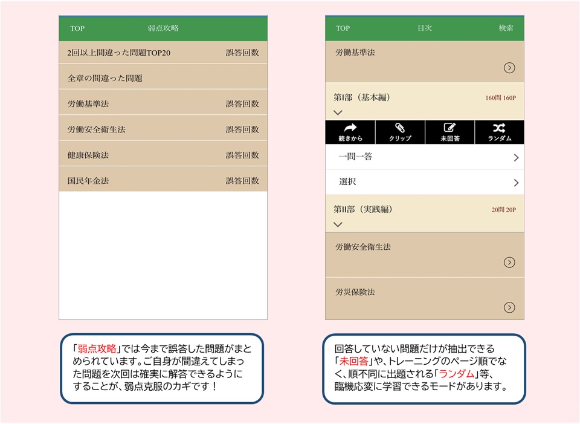Expand 第II部（実践編） with its chevron
Screen dimensions: 580x424
tap(338, 224)
